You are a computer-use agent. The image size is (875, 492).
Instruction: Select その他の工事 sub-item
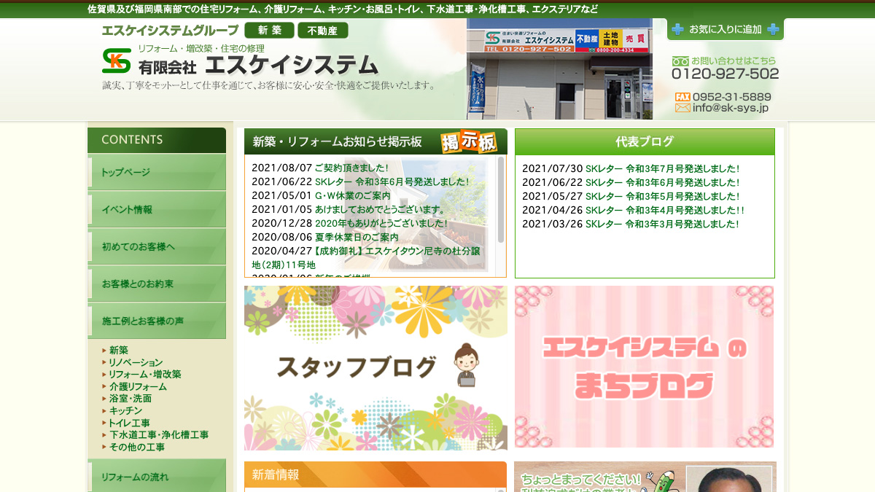137,447
